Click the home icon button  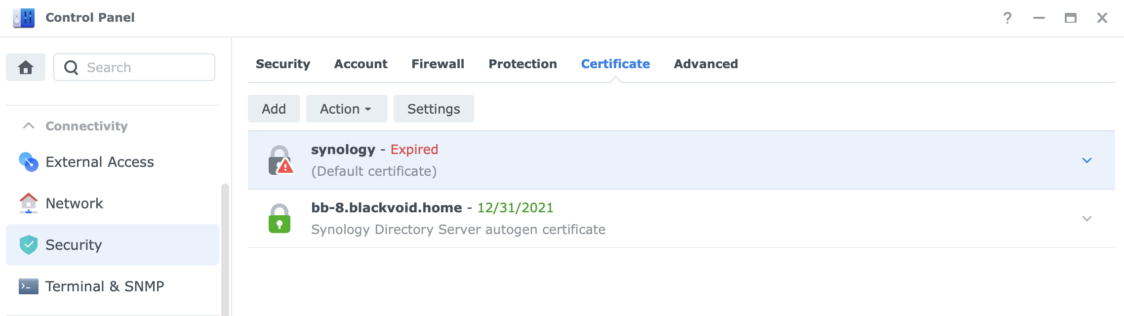click(x=26, y=67)
